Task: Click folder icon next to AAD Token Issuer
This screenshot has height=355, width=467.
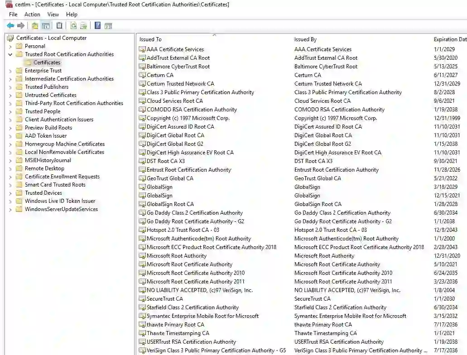Action: pyautogui.click(x=19, y=136)
